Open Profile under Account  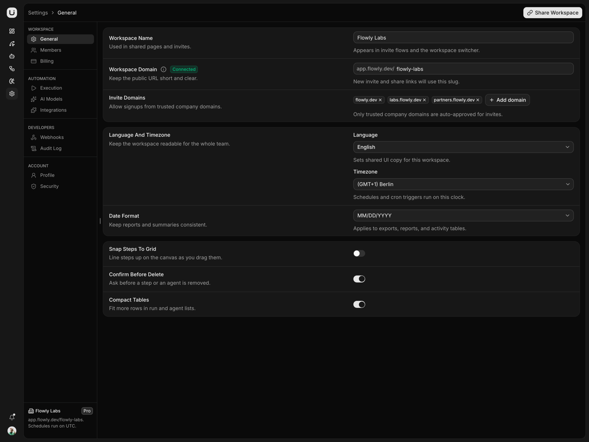tap(60, 175)
